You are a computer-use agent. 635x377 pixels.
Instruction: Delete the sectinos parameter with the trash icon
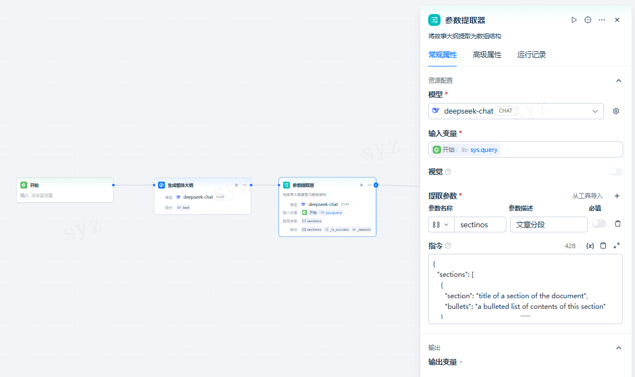pyautogui.click(x=618, y=224)
